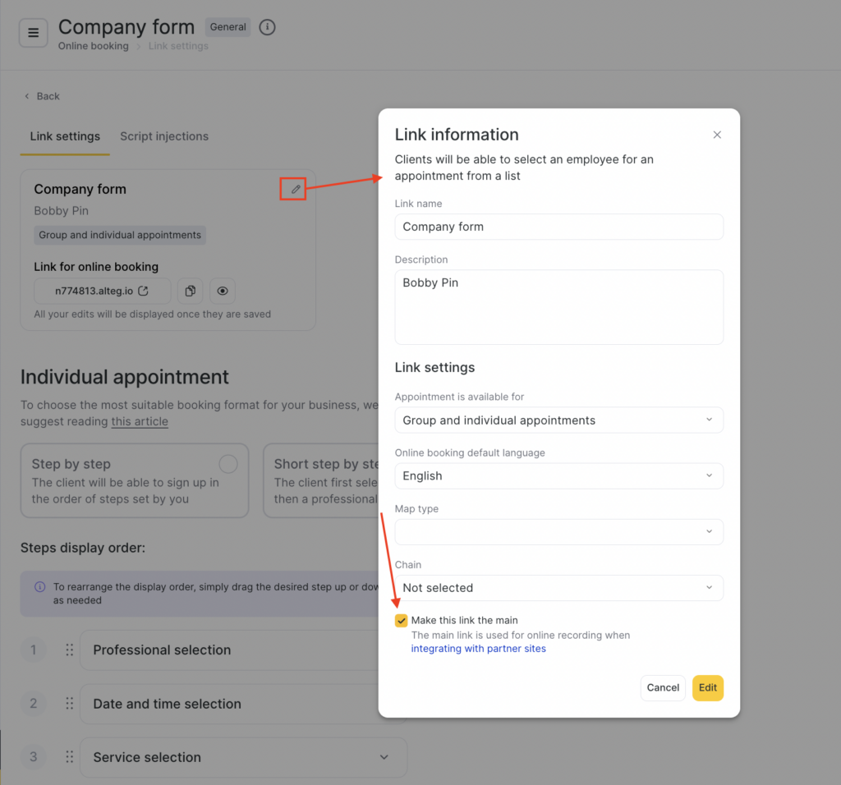The width and height of the screenshot is (841, 785).
Task: Switch to Script injections tab
Action: pyautogui.click(x=164, y=136)
